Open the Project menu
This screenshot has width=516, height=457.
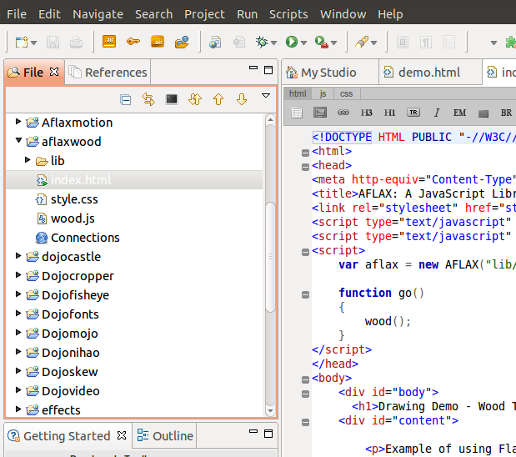click(204, 14)
